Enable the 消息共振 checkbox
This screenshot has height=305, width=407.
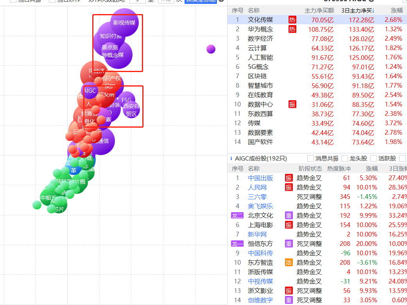coord(310,158)
